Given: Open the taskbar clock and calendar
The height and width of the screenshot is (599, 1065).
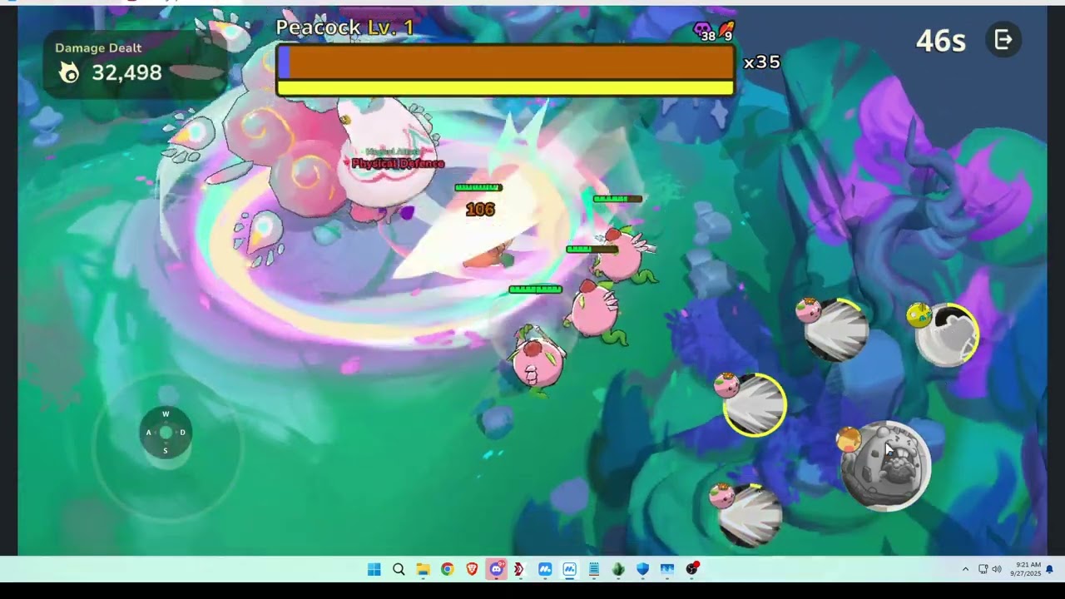Looking at the screenshot, I should tap(1025, 569).
